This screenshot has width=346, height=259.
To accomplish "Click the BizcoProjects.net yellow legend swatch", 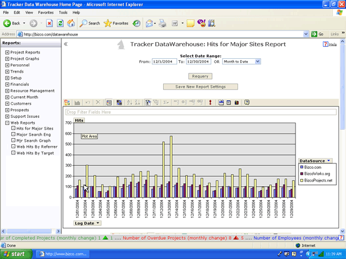I will (301, 180).
